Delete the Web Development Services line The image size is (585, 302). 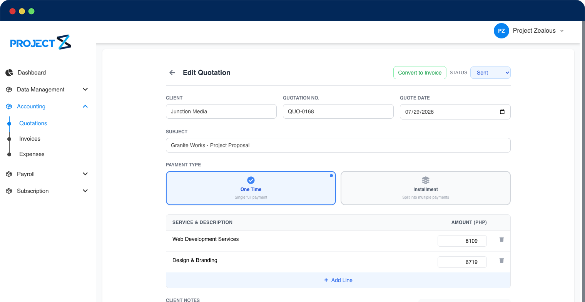point(501,239)
